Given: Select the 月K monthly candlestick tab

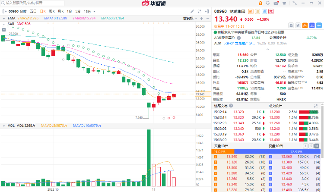Looking at the screenshot, I should coord(61,11).
